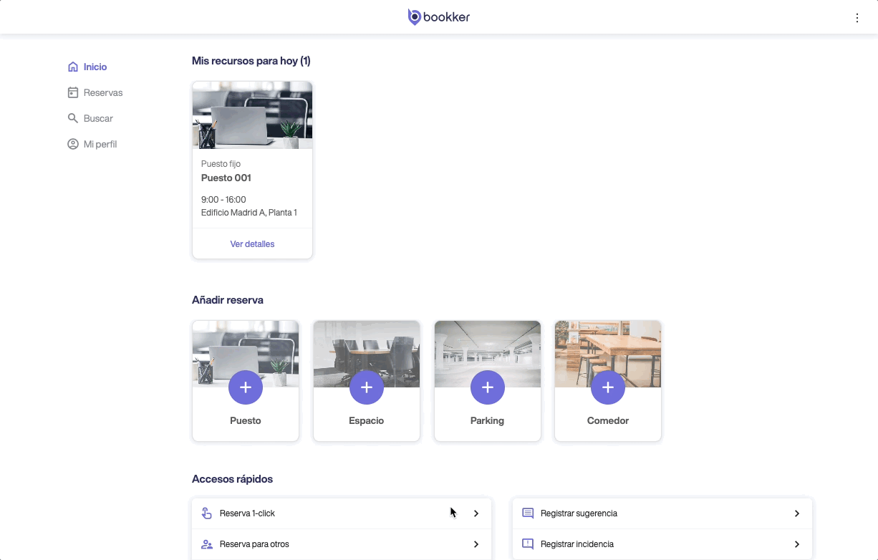Add an Espacio reservation with plus icon

[x=366, y=387]
